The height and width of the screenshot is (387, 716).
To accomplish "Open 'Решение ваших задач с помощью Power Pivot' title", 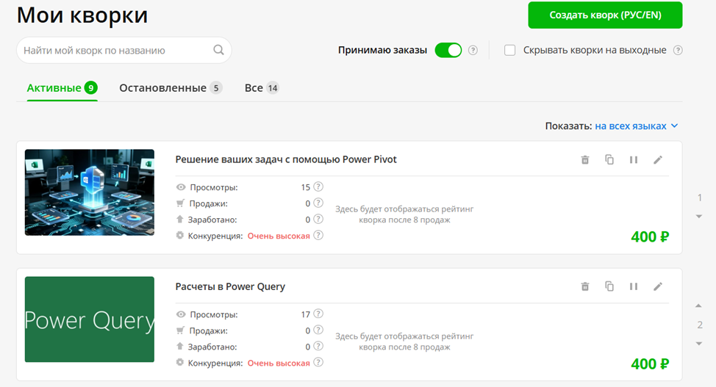I will (x=286, y=159).
